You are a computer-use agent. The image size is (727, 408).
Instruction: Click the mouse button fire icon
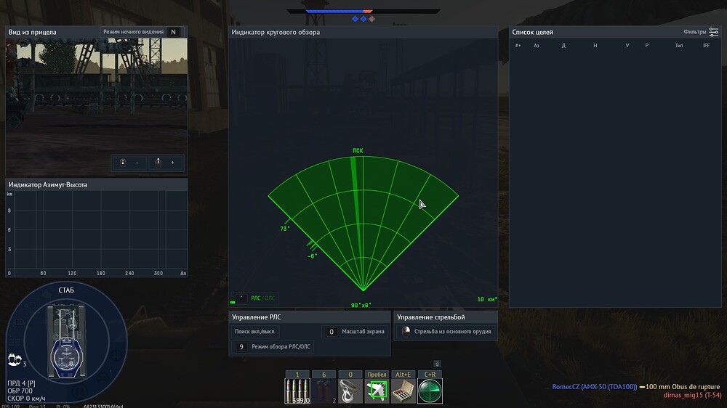pyautogui.click(x=406, y=332)
